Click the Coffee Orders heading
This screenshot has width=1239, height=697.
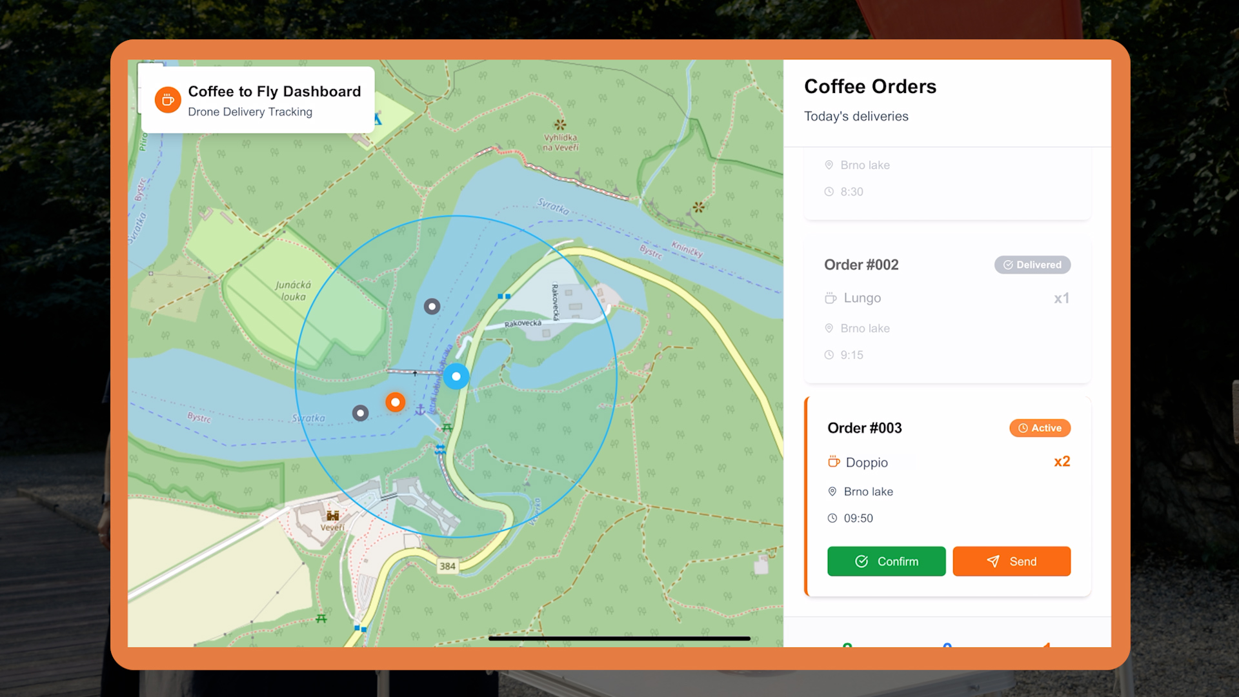point(870,86)
